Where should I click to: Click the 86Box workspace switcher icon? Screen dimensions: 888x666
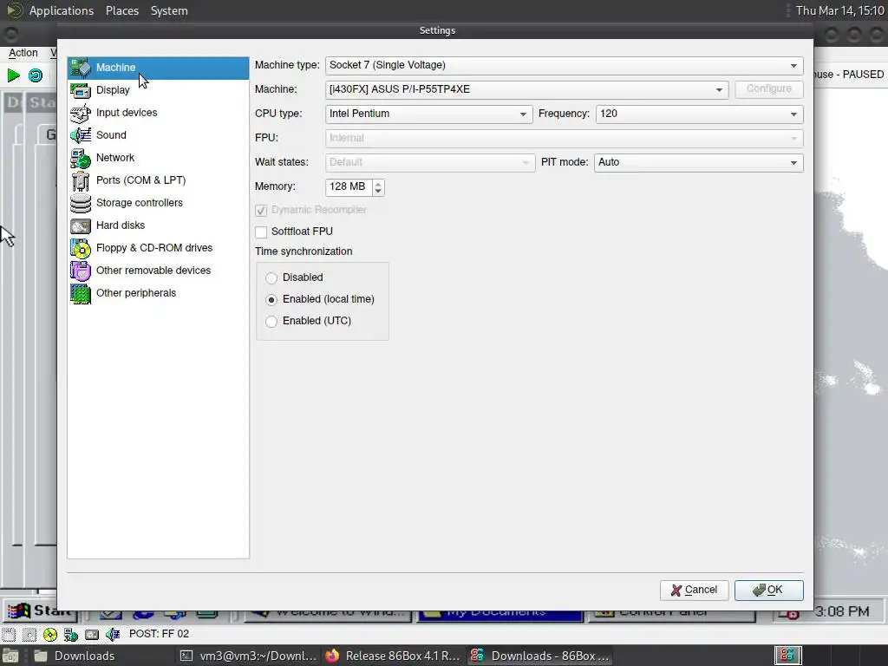tap(787, 656)
